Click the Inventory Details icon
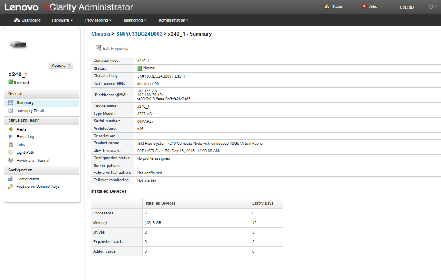This screenshot has width=441, height=280. (x=11, y=111)
